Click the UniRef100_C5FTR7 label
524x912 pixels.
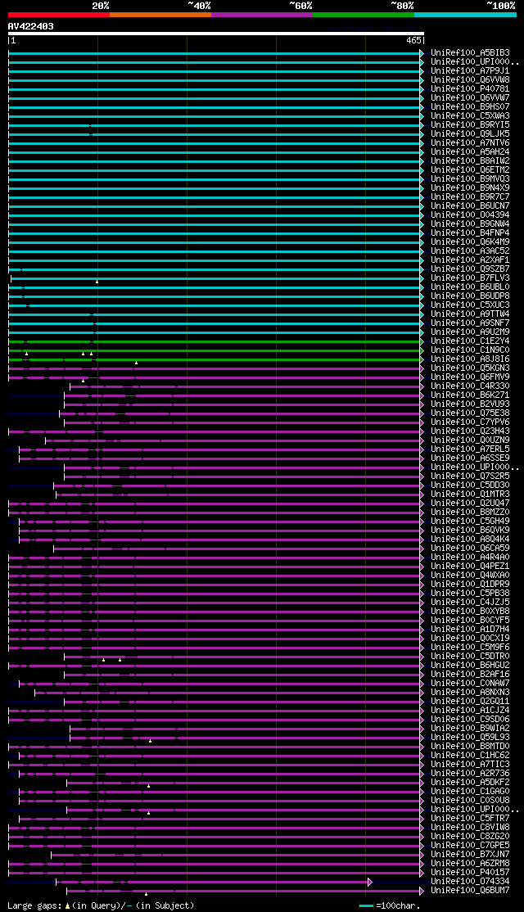pyautogui.click(x=471, y=819)
